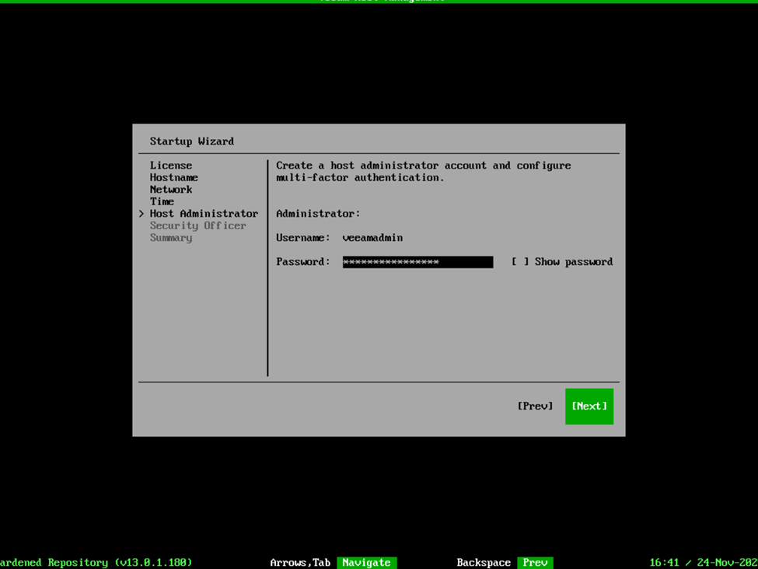Screen dimensions: 758x569
Task: Click the date and time in the status bar
Action: 703,562
